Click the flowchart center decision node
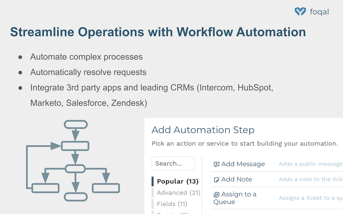The image size is (343, 214). point(75,168)
